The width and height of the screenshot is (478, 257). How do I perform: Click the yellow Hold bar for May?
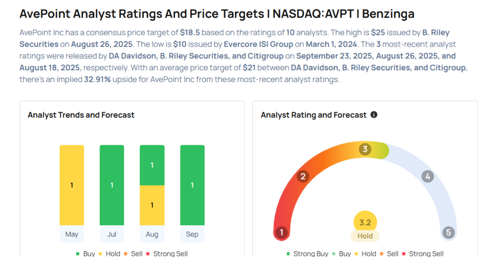pos(72,185)
